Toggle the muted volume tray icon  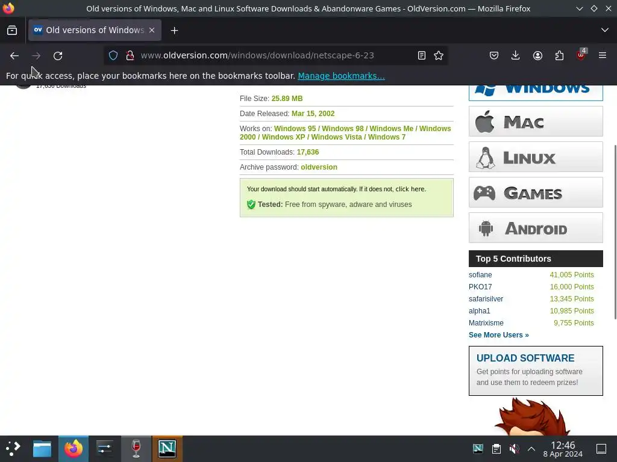pyautogui.click(x=514, y=449)
